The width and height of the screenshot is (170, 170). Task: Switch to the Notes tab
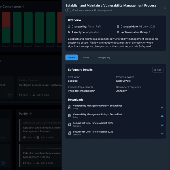pyautogui.click(x=86, y=58)
